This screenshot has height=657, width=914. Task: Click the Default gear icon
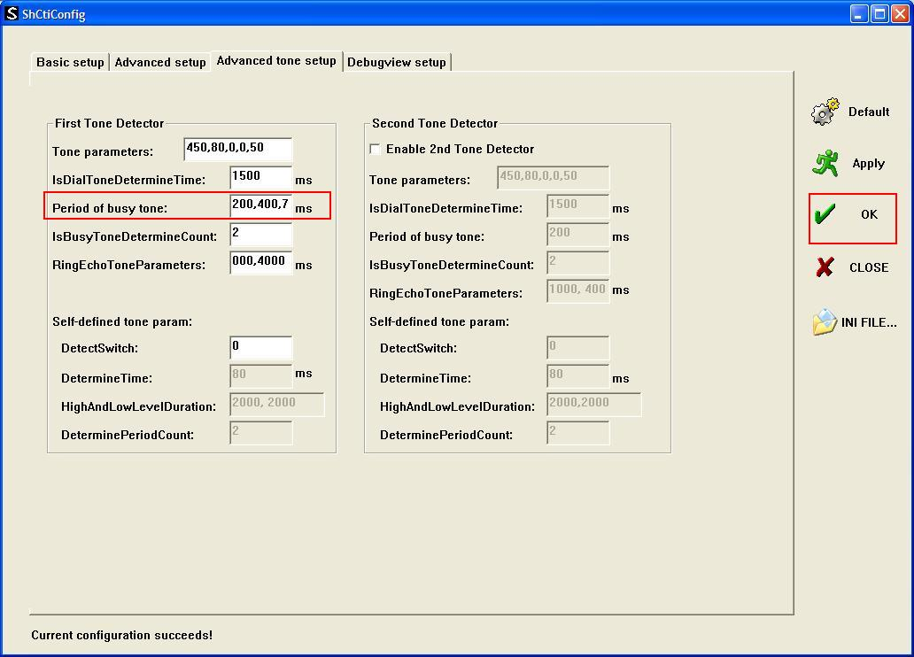[825, 112]
